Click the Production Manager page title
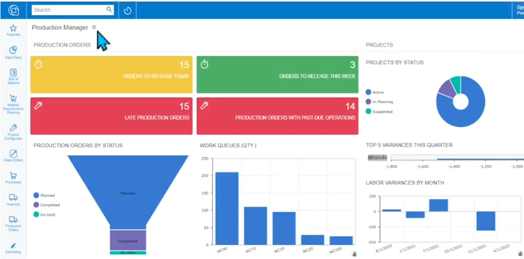Screen dimensions: 524x259 [x=60, y=27]
